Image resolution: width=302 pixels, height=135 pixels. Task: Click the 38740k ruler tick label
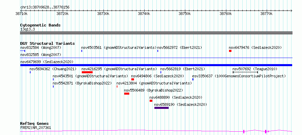click(144, 14)
